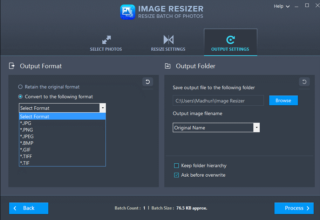The image size is (320, 220).
Task: Click the Resize Settings hourglass icon
Action: pos(168,39)
